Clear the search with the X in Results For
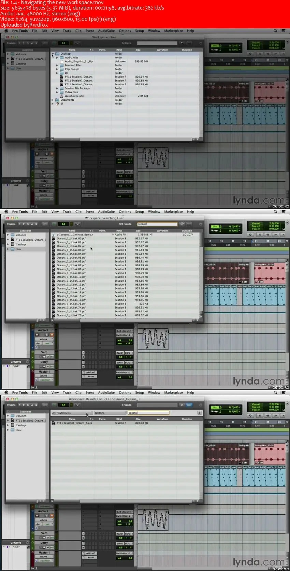290x571 pixels. click(x=182, y=405)
